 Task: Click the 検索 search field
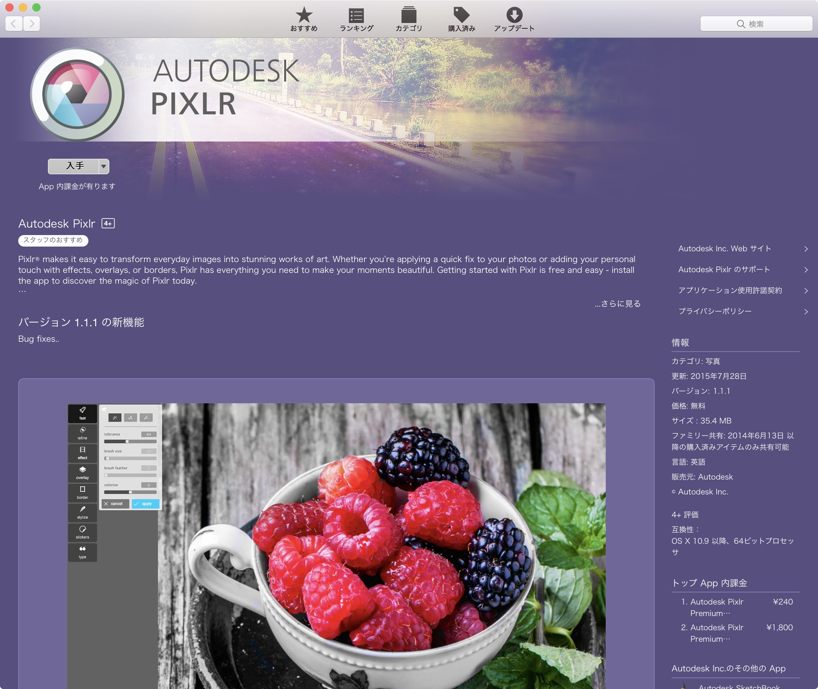coord(756,24)
